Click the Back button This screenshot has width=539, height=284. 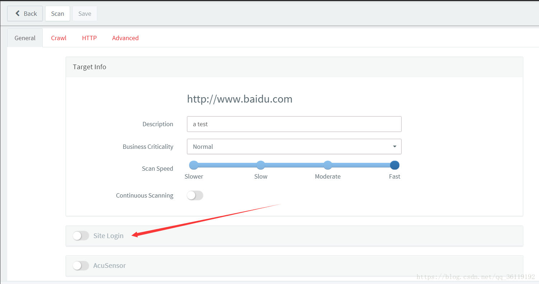pyautogui.click(x=25, y=14)
